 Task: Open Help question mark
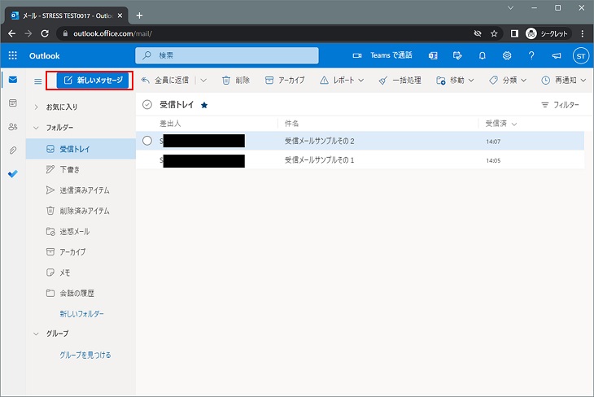pyautogui.click(x=531, y=55)
